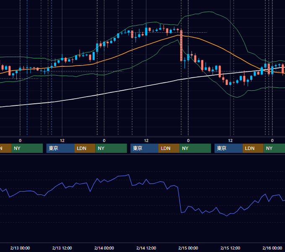The height and width of the screenshot is (252, 285).
Task: Click the tall red candlestick before 2/15 00:00
Action: tap(181, 45)
